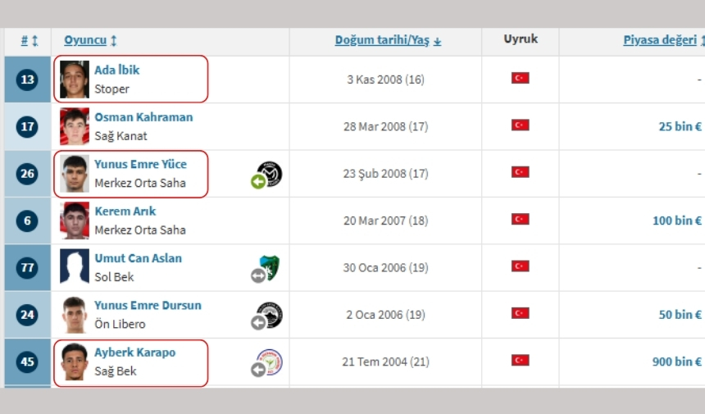705x414 pixels.
Task: Click the 25 bin € market value
Action: (x=680, y=126)
